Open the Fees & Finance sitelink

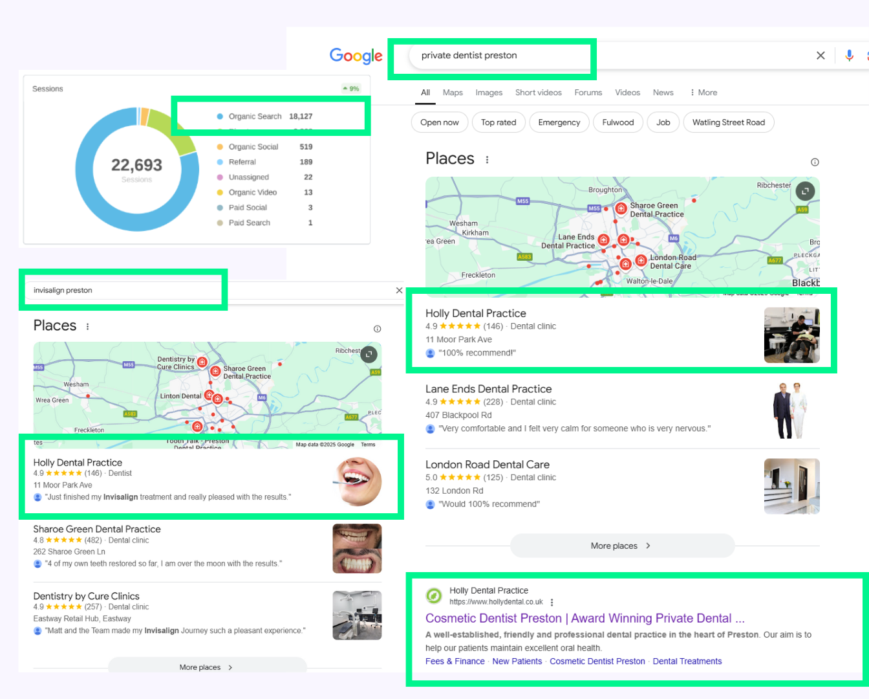(x=455, y=661)
